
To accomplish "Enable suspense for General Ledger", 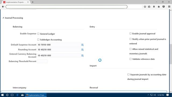I will pyautogui.click(x=38, y=34).
